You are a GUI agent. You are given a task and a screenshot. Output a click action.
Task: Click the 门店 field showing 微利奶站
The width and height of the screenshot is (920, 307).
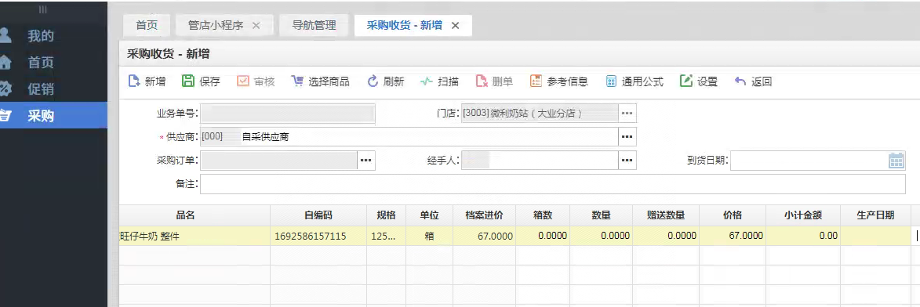point(540,113)
